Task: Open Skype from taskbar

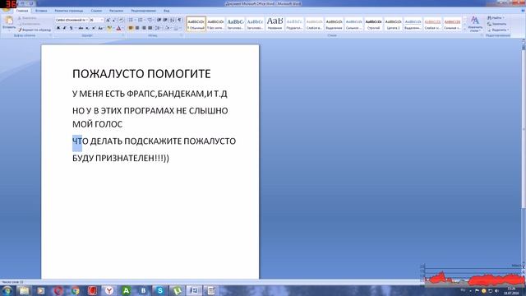Action: (160, 290)
